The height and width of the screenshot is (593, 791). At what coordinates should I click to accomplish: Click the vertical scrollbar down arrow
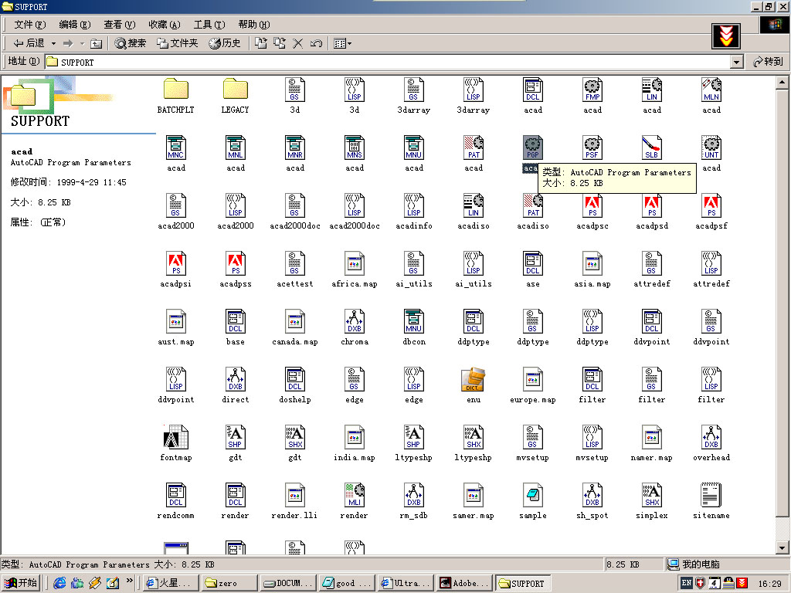(x=783, y=549)
